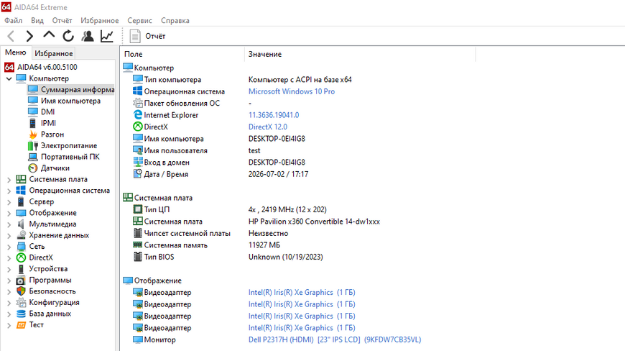
Task: Expand the DirectX tree node
Action: coord(9,257)
